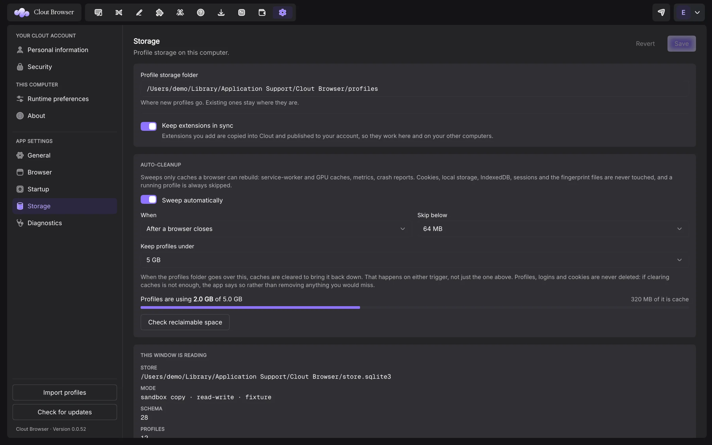Image resolution: width=712 pixels, height=445 pixels.
Task: Click 'THIS WINDOW IS READING' header
Action: 174,355
